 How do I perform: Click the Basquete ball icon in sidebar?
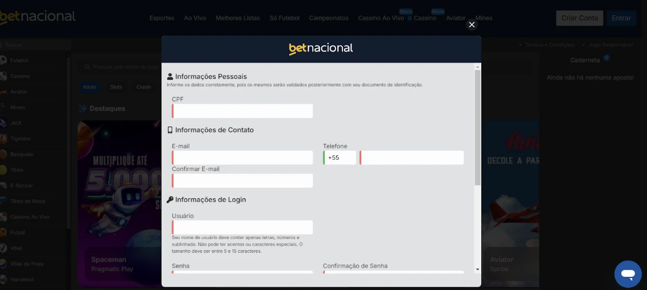coord(3,154)
